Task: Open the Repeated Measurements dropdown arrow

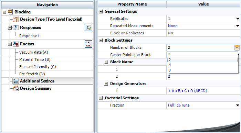Action: click(x=238, y=26)
